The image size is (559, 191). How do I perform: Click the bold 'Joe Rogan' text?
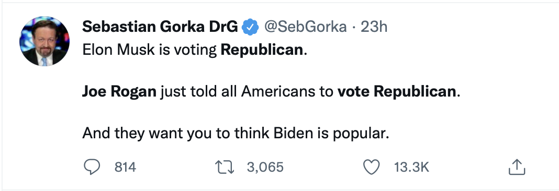pos(119,92)
